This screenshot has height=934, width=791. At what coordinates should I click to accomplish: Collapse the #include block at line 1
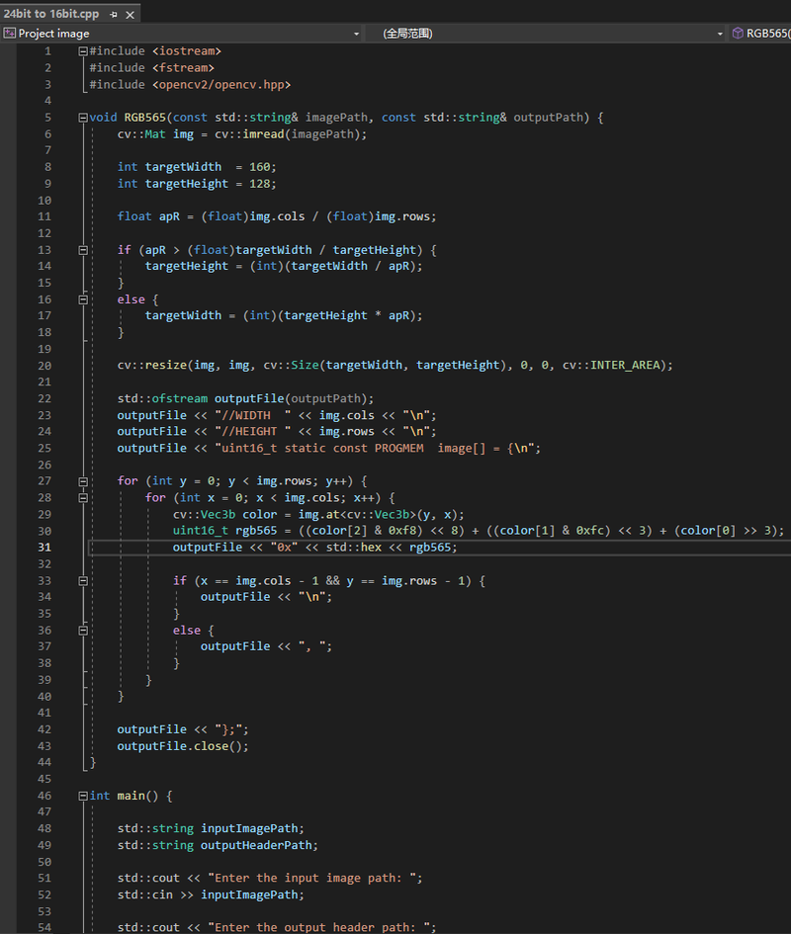pos(83,51)
